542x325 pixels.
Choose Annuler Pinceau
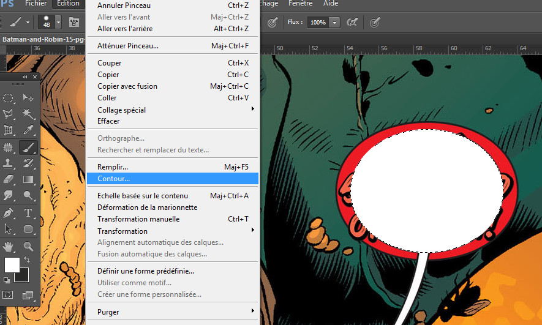click(173, 5)
